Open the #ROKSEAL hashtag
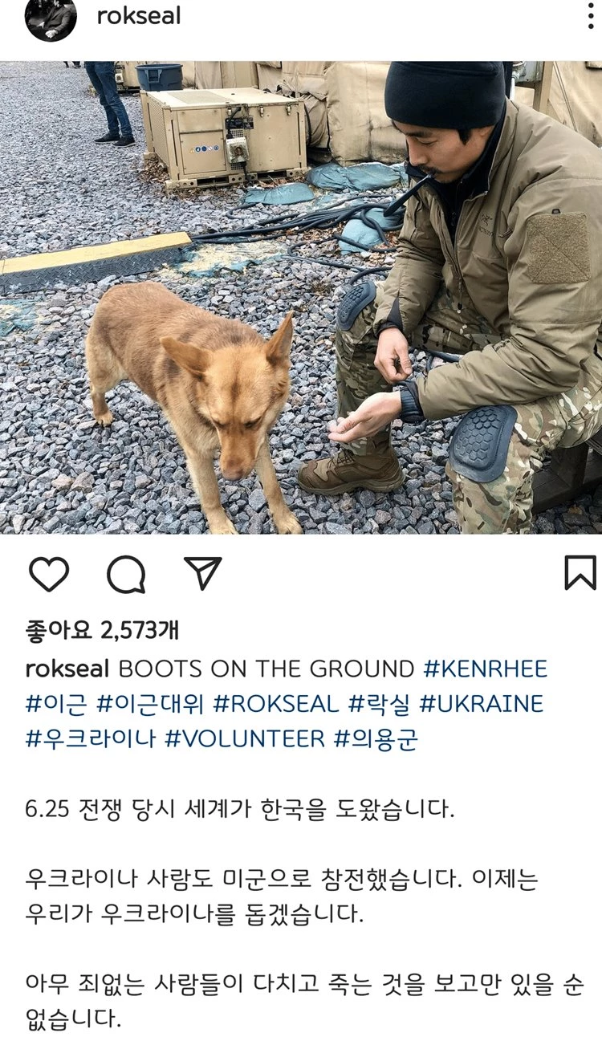This screenshot has height=1041, width=602. pos(276,704)
